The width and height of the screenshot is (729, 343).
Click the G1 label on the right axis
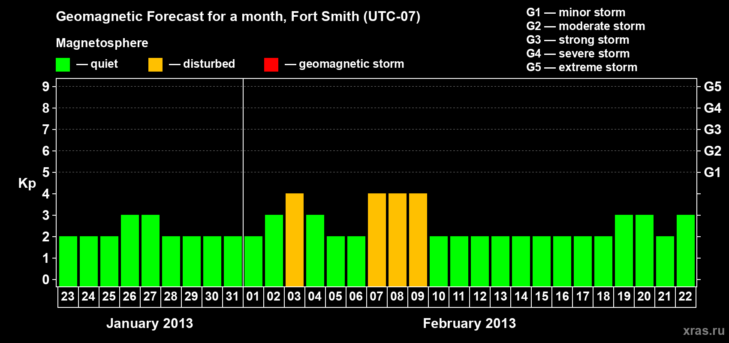coord(713,172)
